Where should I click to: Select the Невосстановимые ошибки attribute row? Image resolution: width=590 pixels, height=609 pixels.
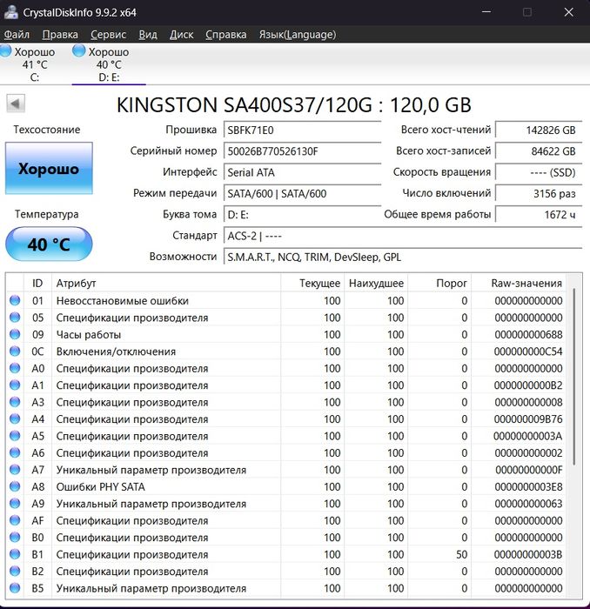click(286, 301)
